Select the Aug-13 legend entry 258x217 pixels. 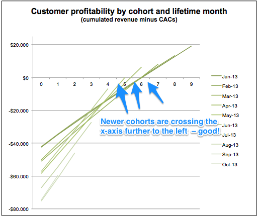click(225, 145)
